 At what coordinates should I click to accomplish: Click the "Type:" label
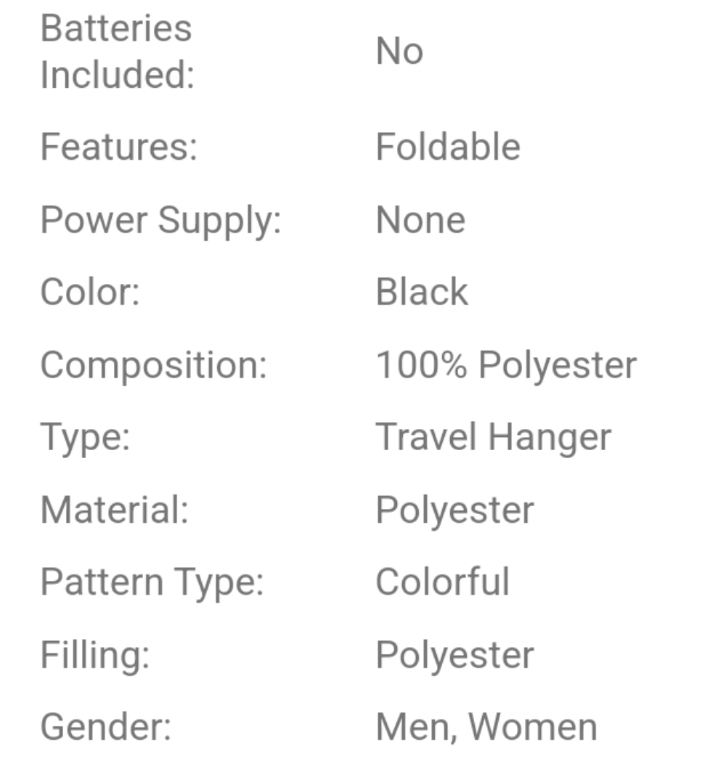(x=85, y=437)
